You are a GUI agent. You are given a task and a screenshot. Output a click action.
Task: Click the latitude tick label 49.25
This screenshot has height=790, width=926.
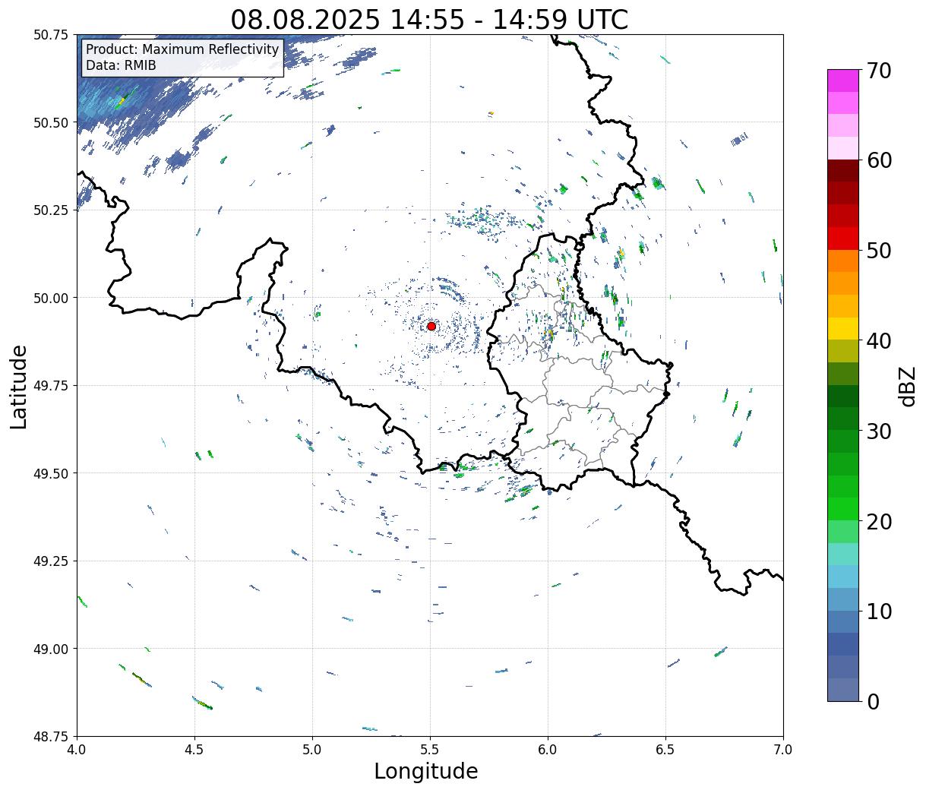click(51, 561)
